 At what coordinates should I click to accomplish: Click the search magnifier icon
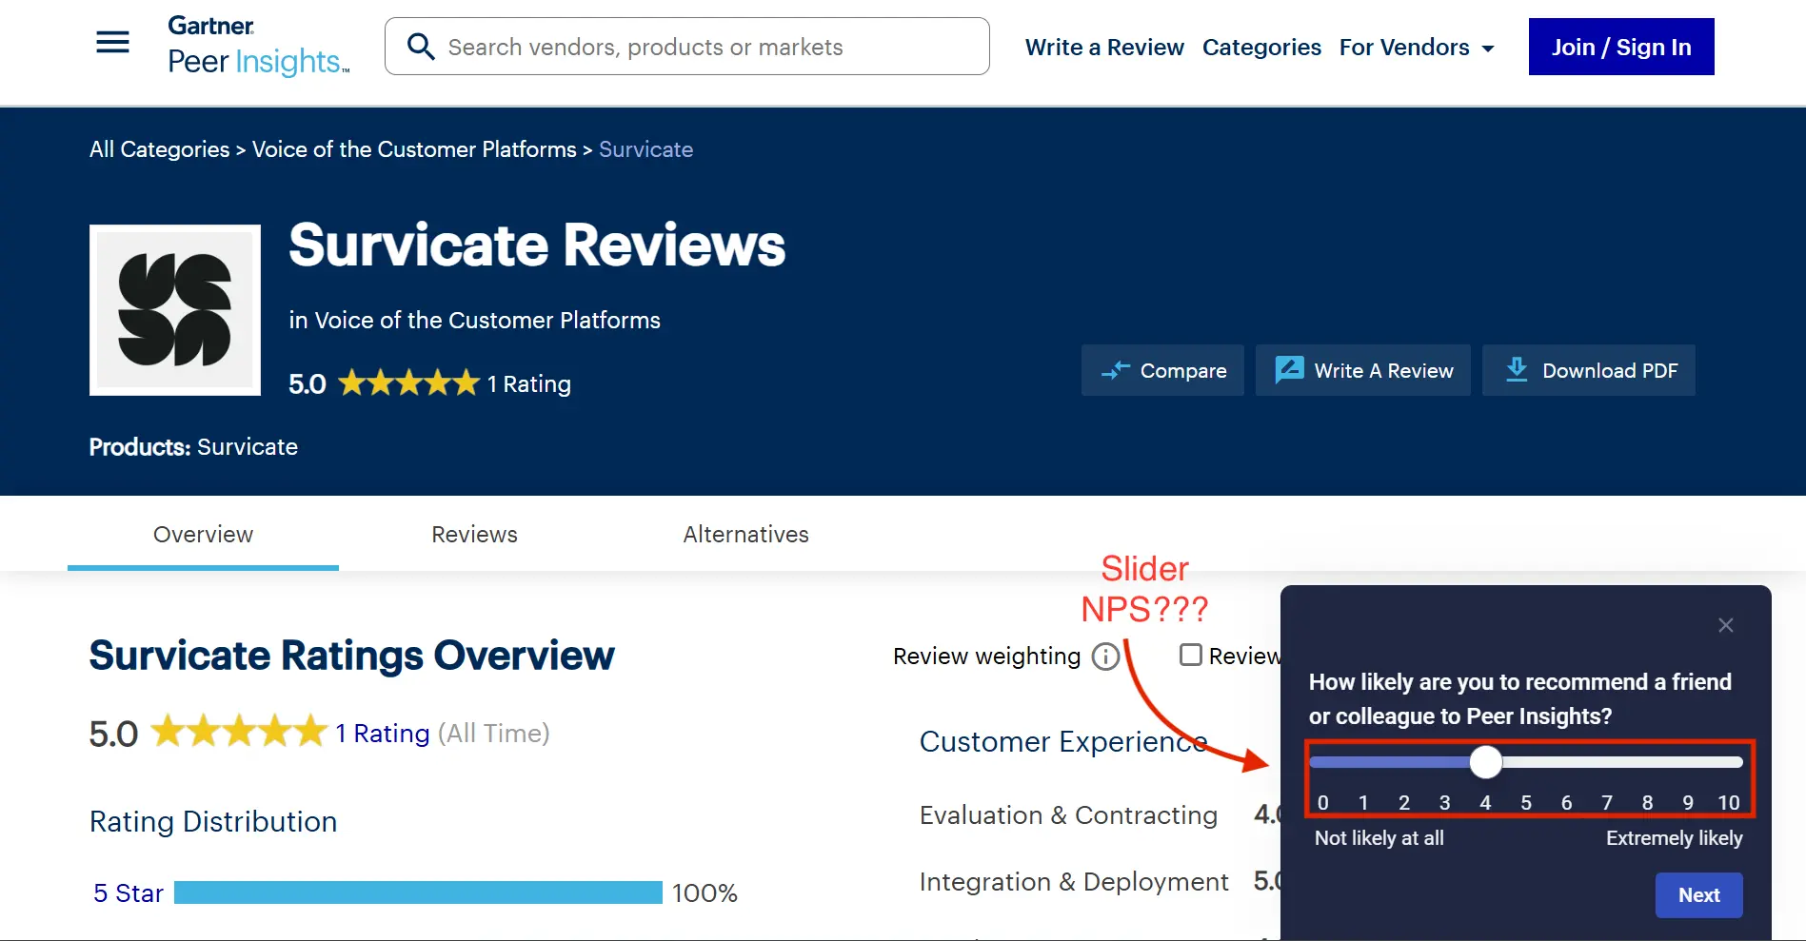[x=421, y=47]
